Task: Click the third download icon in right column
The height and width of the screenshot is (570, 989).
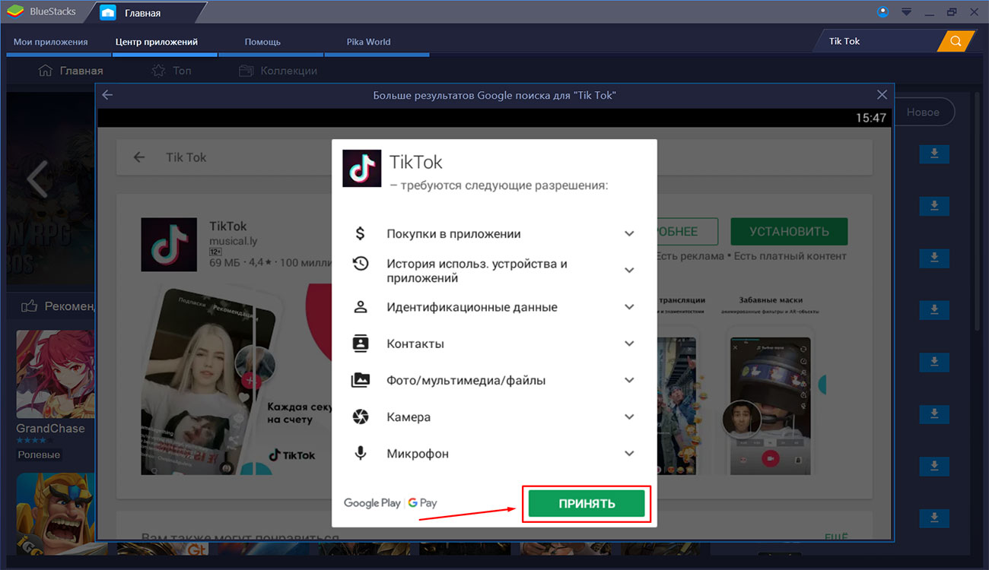Action: click(x=934, y=258)
